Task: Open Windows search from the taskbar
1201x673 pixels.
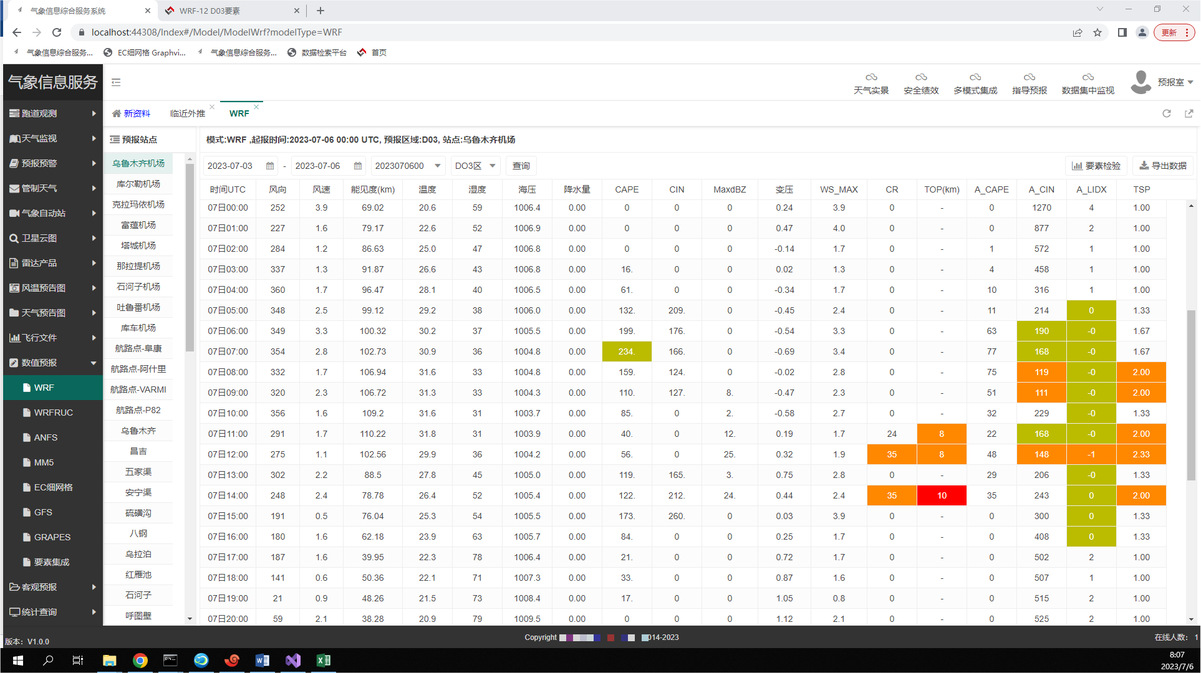Action: [x=48, y=661]
